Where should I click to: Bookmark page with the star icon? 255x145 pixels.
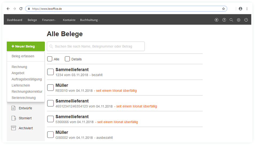click(x=223, y=9)
